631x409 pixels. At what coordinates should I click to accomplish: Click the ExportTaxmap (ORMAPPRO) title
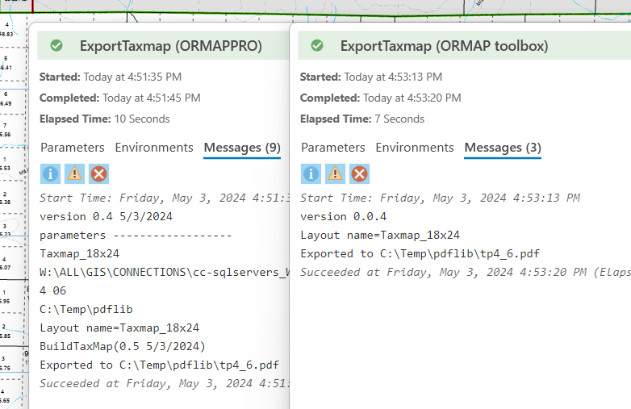[x=171, y=46]
